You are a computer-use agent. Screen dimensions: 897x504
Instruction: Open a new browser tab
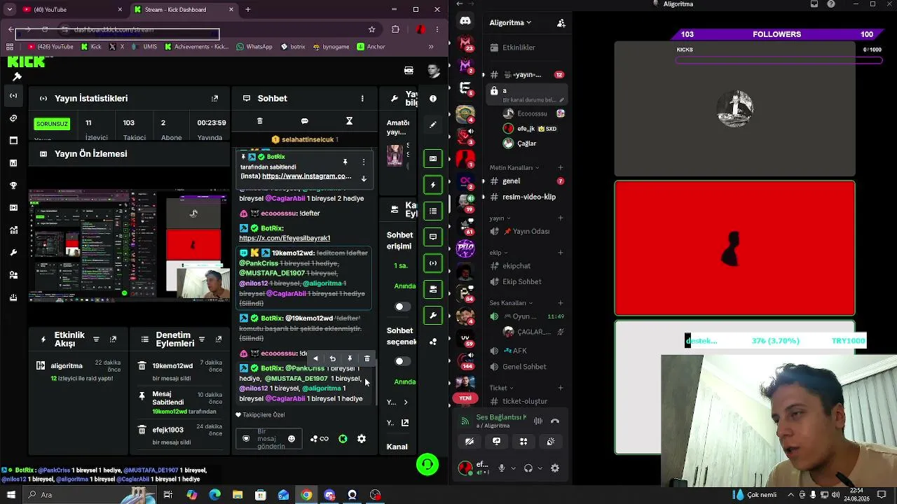click(x=248, y=10)
